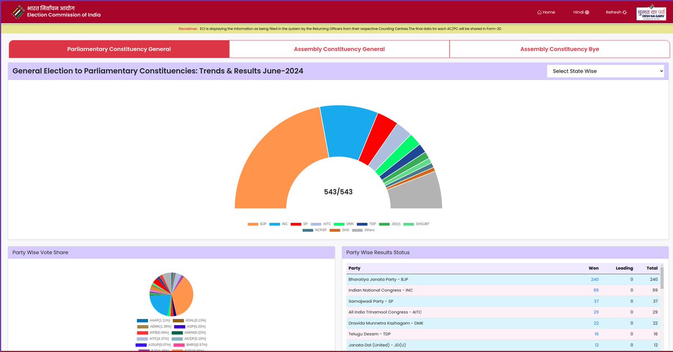
Task: Toggle SP swatch in seat chart legend
Action: click(x=296, y=224)
